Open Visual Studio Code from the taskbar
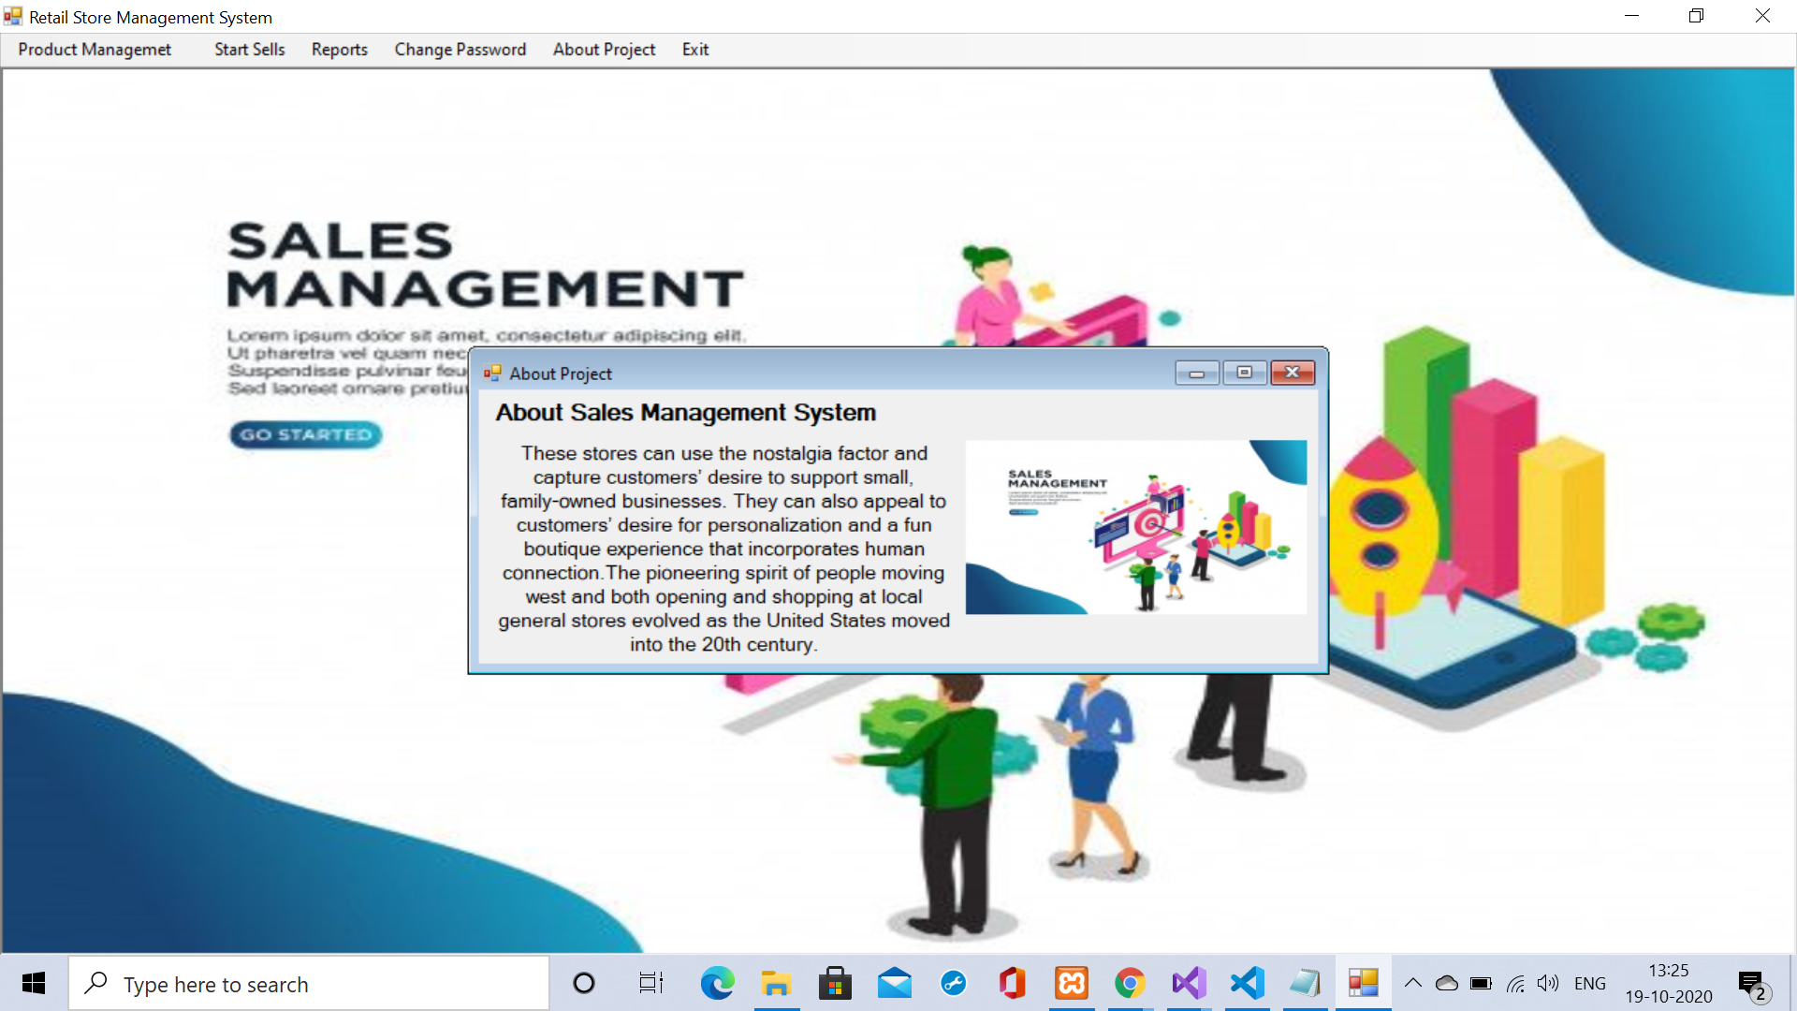The width and height of the screenshot is (1797, 1011). 1246,983
